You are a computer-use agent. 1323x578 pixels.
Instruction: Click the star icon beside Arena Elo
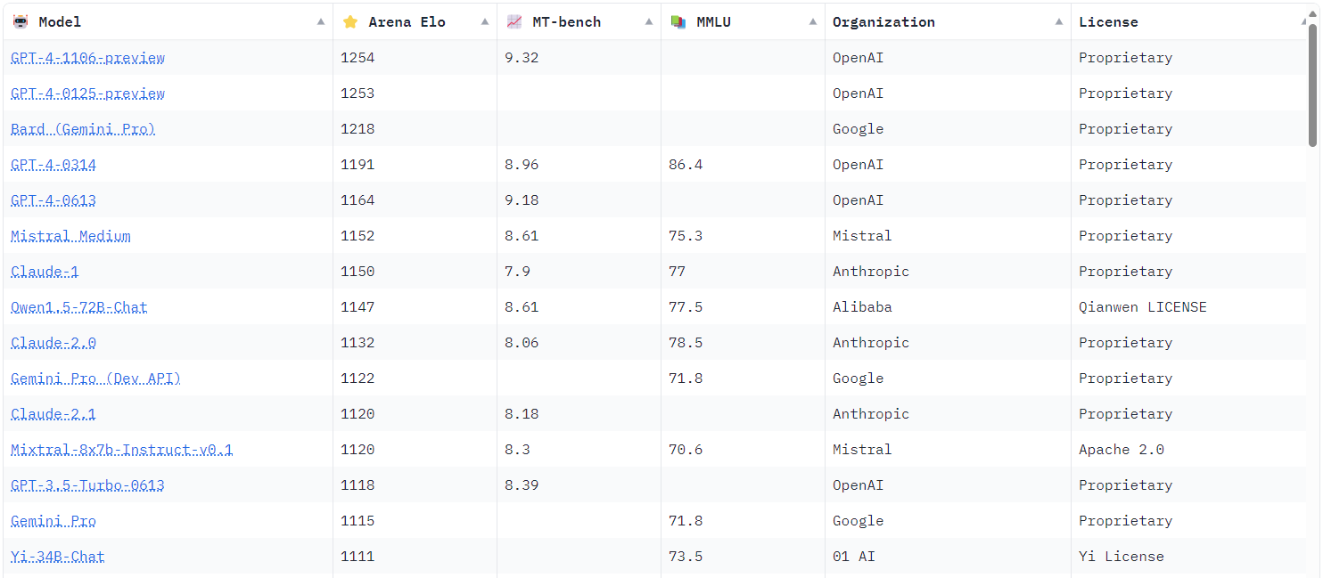[x=350, y=22]
